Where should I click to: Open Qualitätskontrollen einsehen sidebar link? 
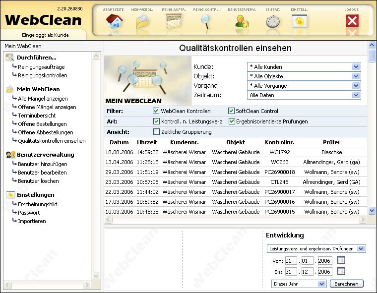(52, 141)
